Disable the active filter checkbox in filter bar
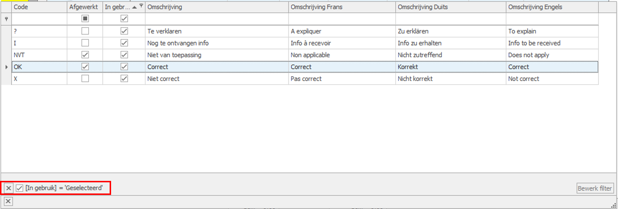This screenshot has width=618, height=209. tap(19, 188)
